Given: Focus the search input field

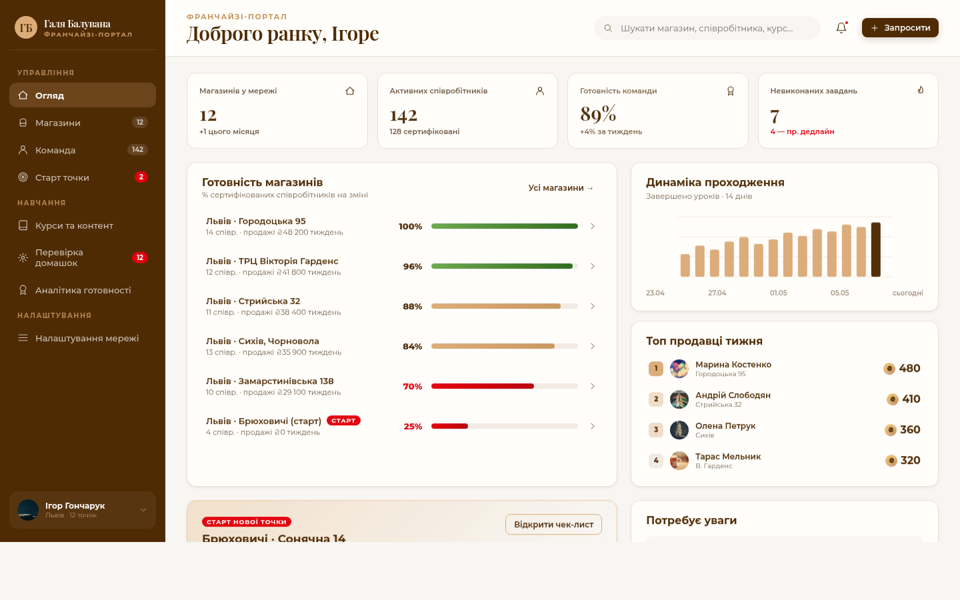Looking at the screenshot, I should [707, 28].
